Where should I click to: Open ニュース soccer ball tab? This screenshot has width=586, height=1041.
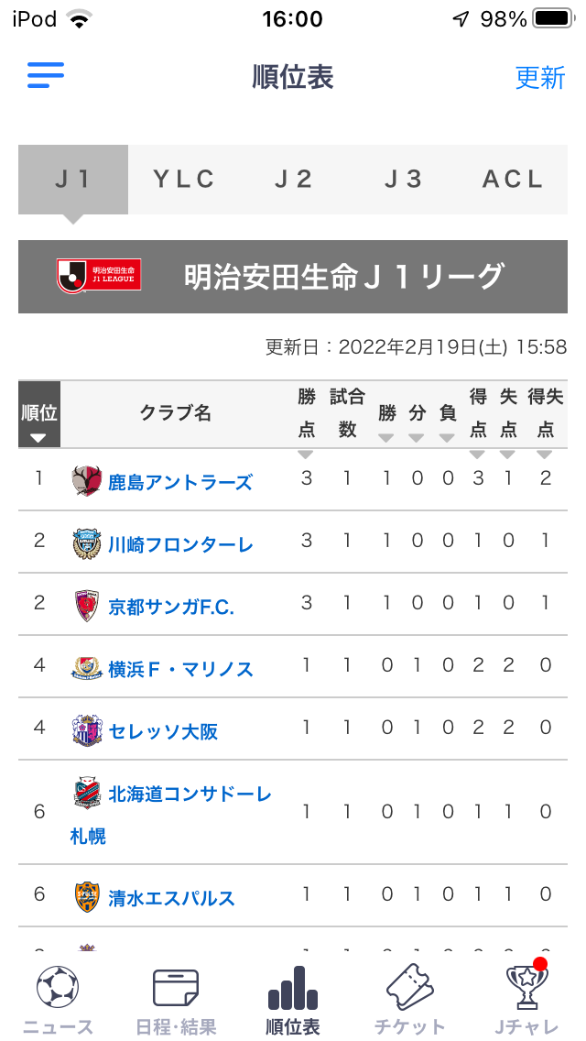[x=58, y=1001]
